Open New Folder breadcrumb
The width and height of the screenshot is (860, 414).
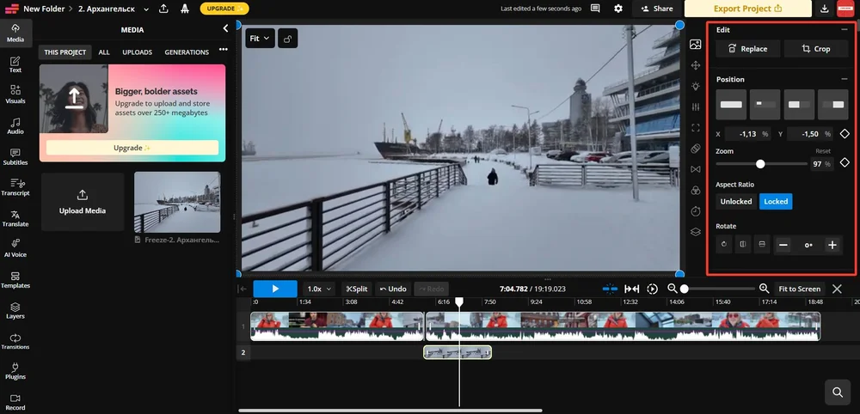click(44, 9)
